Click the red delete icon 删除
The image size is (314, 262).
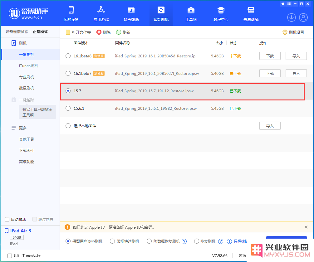(99, 32)
